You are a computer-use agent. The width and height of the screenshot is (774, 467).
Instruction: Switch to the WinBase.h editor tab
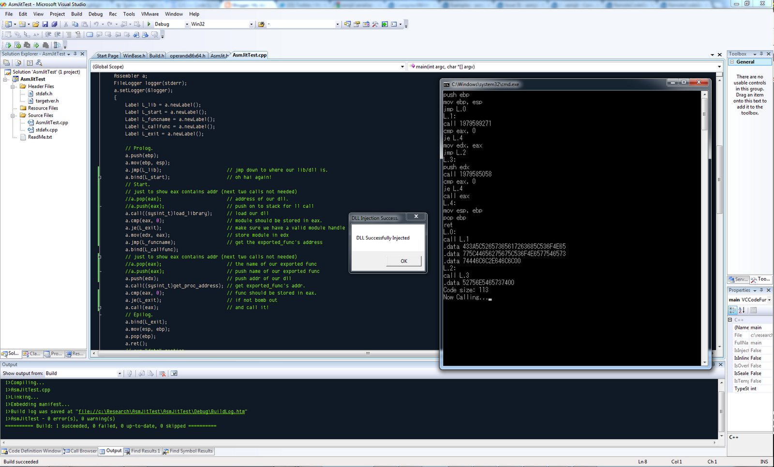[x=134, y=56]
